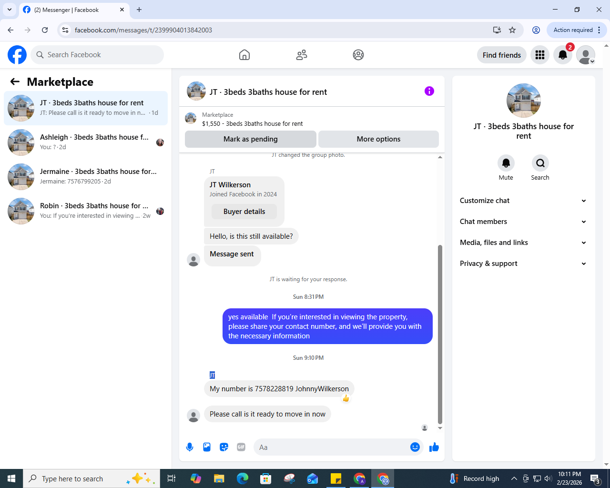Click the listing house photo in right panel
The height and width of the screenshot is (488, 610).
click(x=524, y=101)
